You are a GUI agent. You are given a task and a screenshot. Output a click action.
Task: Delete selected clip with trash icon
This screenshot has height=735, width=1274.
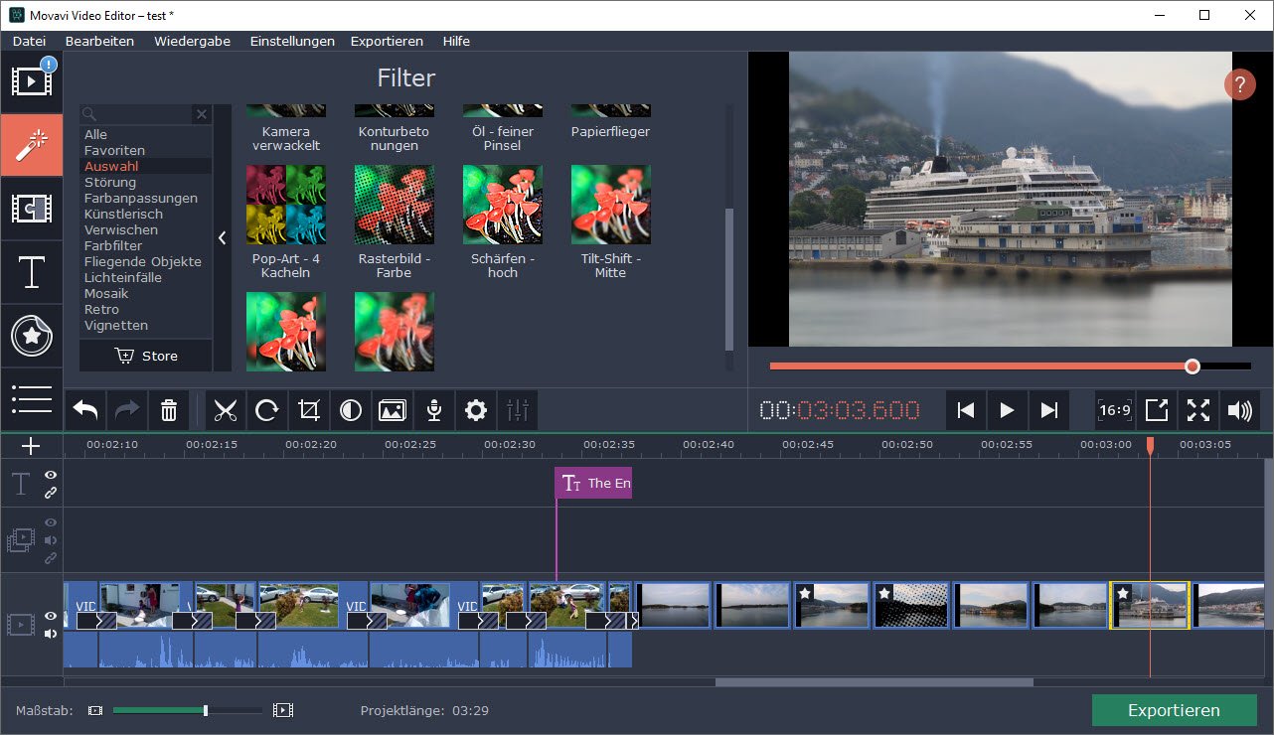tap(169, 410)
